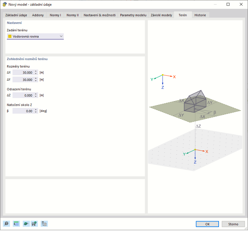Click the yellow terrain color swatch
Screen dimensions: 248x231
(10, 36)
